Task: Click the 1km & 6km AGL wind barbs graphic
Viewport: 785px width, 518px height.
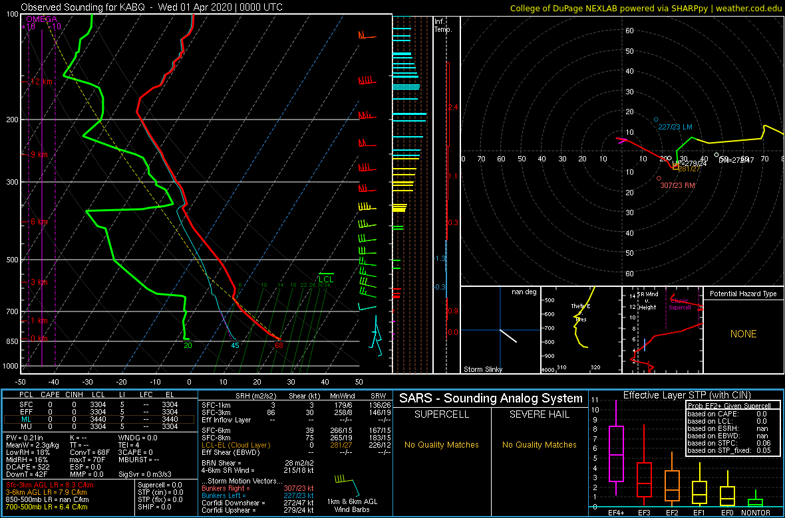Action: tap(347, 484)
